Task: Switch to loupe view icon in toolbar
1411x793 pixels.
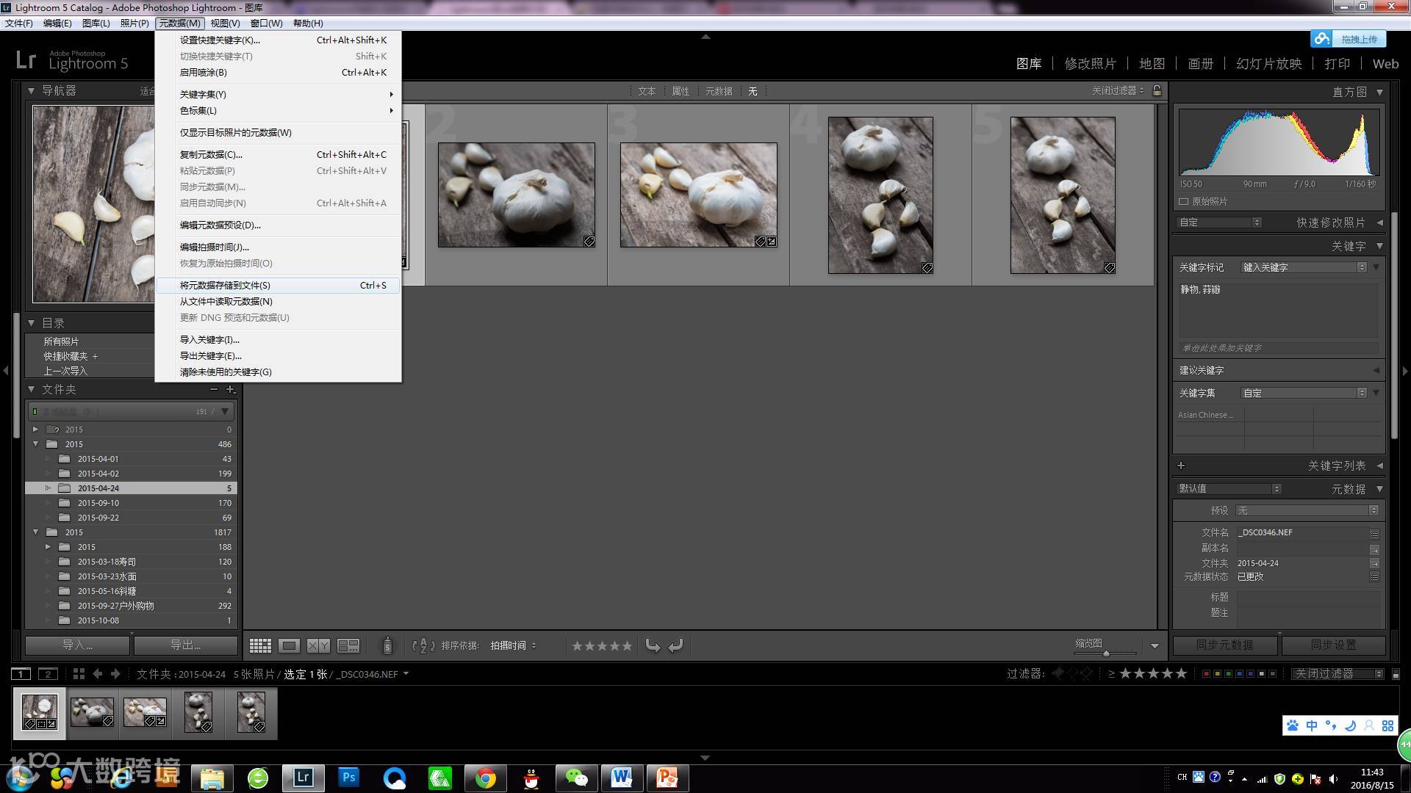Action: 289,645
